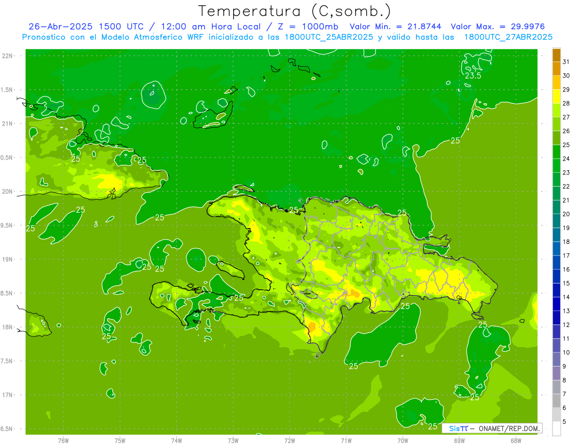Image resolution: width=579 pixels, height=447 pixels.
Task: Click the "21N" latitude label
Action: 7,123
